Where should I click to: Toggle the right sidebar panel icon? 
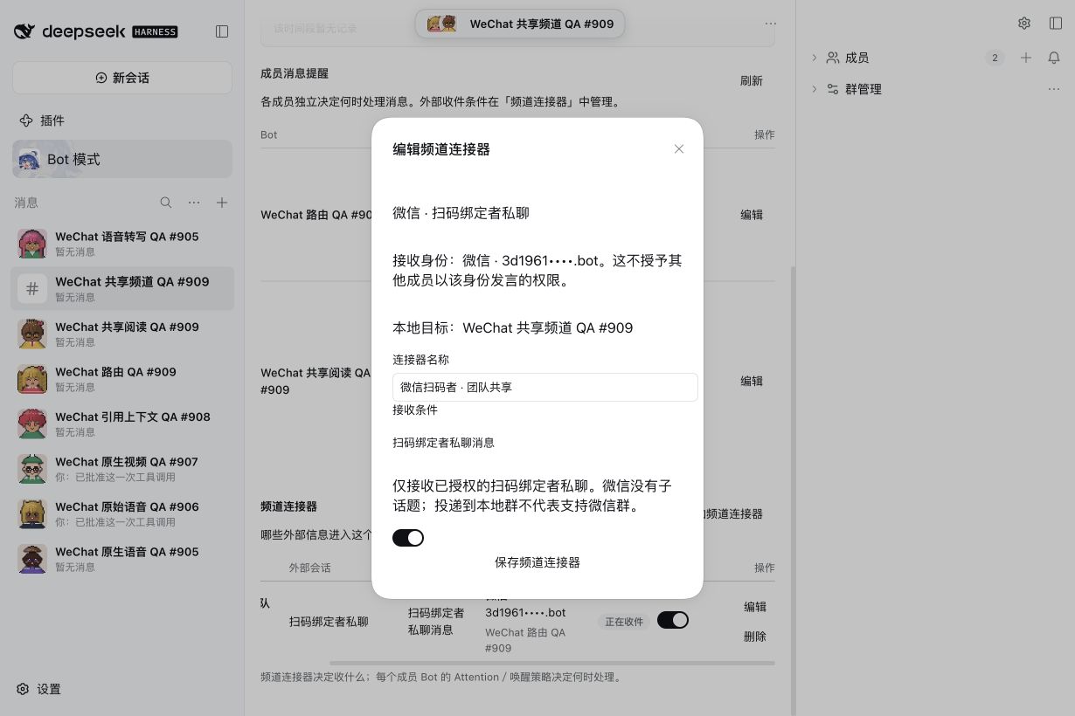[x=1056, y=24]
